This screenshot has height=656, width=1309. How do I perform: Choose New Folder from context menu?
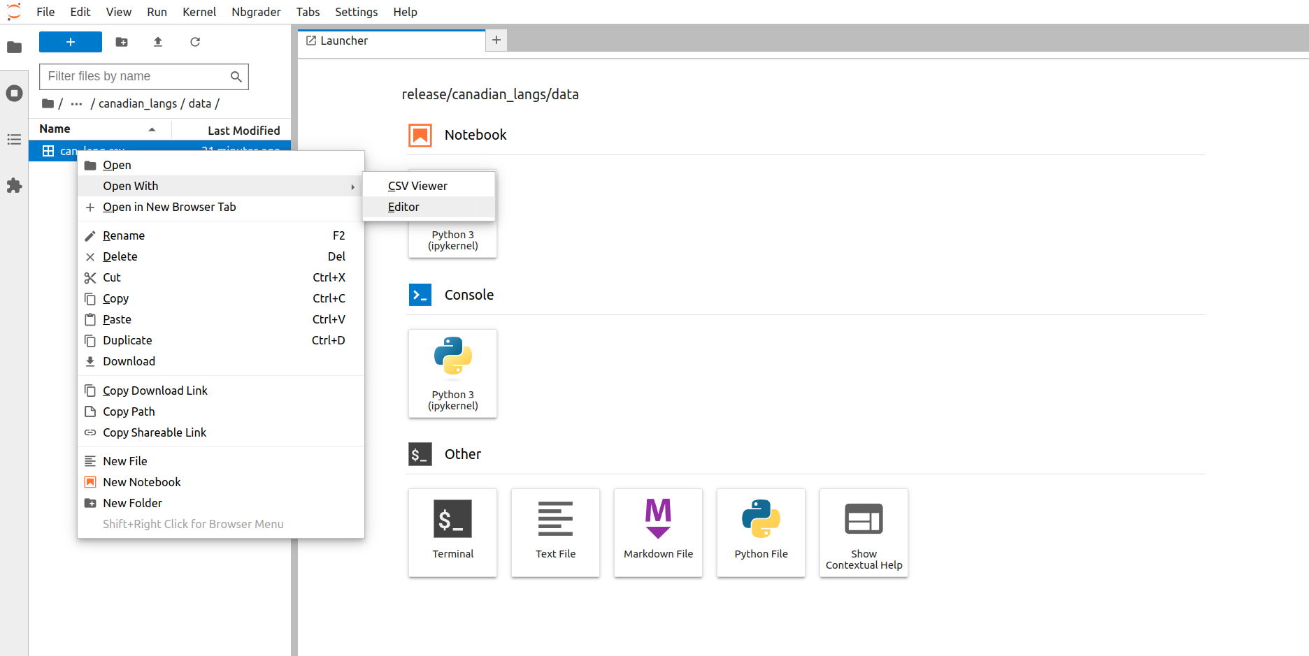221,503
